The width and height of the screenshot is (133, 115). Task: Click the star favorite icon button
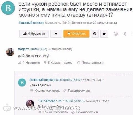coord(104,34)
